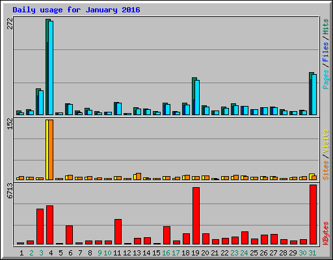Select the Pages legend label
Screen dimensions: 333x260
[x=325, y=79]
